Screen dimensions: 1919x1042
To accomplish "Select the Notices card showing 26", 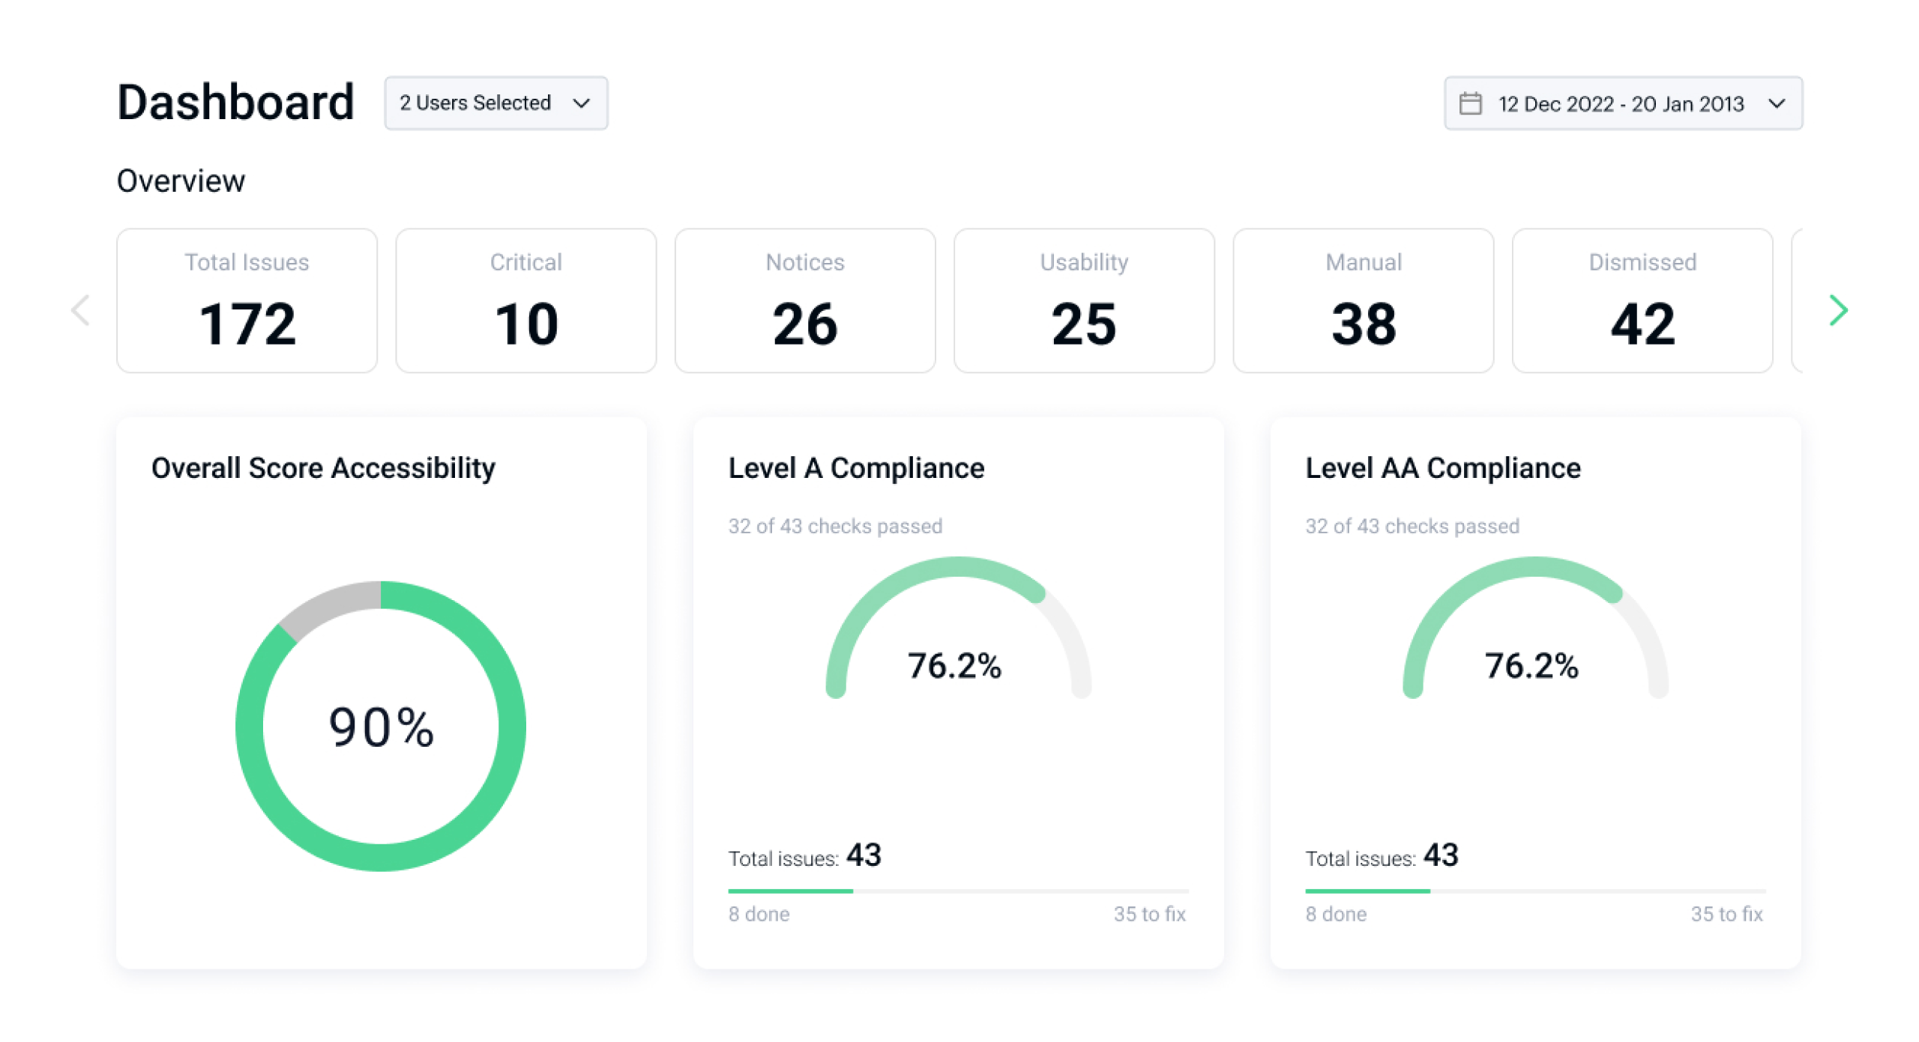I will [x=804, y=300].
